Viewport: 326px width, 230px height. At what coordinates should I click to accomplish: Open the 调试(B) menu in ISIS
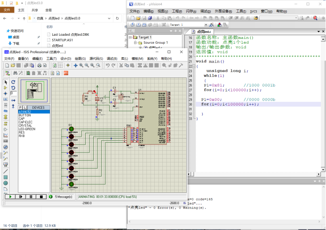(111, 59)
